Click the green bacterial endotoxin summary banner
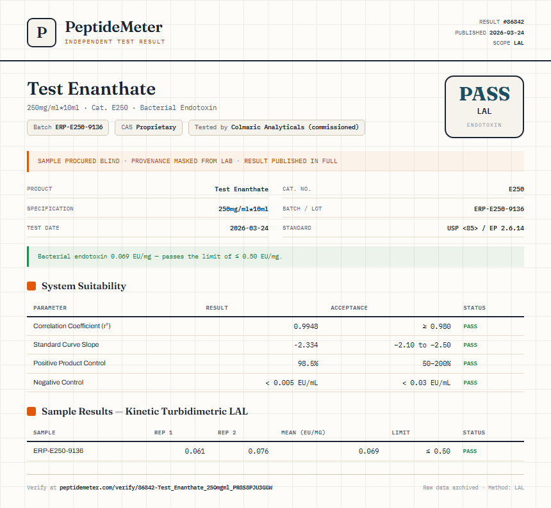This screenshot has height=508, width=551. (x=275, y=257)
